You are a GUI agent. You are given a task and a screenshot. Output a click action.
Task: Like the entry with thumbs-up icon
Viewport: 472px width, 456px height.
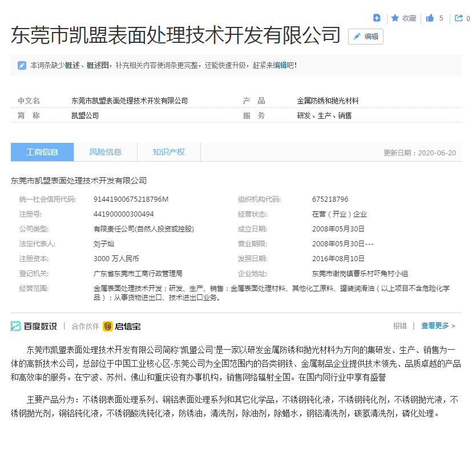[x=430, y=18]
